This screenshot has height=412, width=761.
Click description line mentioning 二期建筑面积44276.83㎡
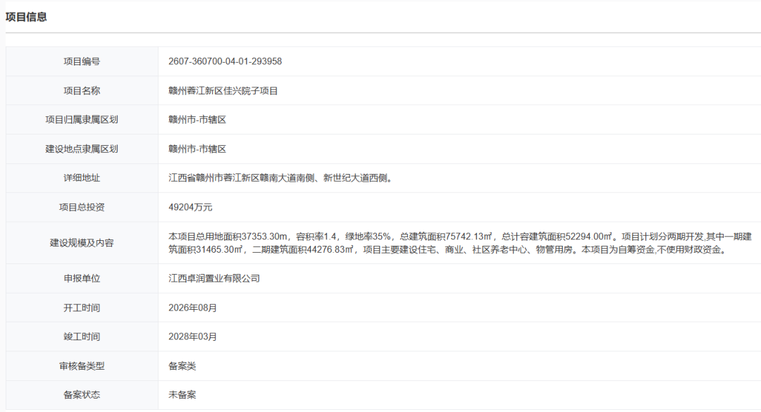(447, 250)
